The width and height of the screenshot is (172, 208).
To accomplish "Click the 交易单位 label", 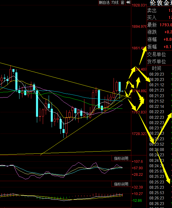I will [x=156, y=54].
